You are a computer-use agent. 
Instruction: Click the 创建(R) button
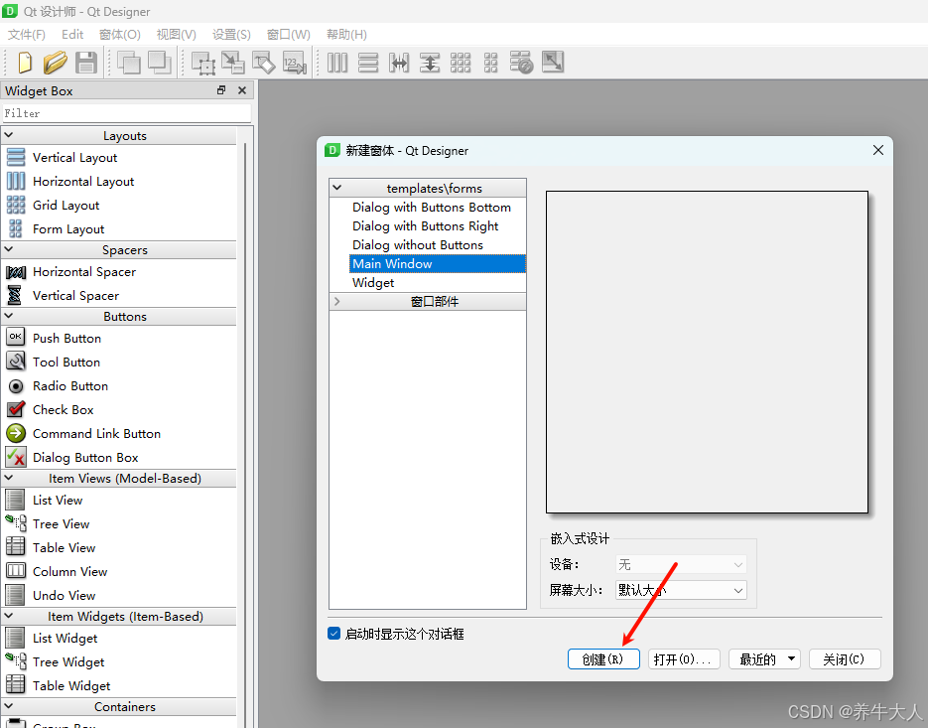tap(603, 658)
